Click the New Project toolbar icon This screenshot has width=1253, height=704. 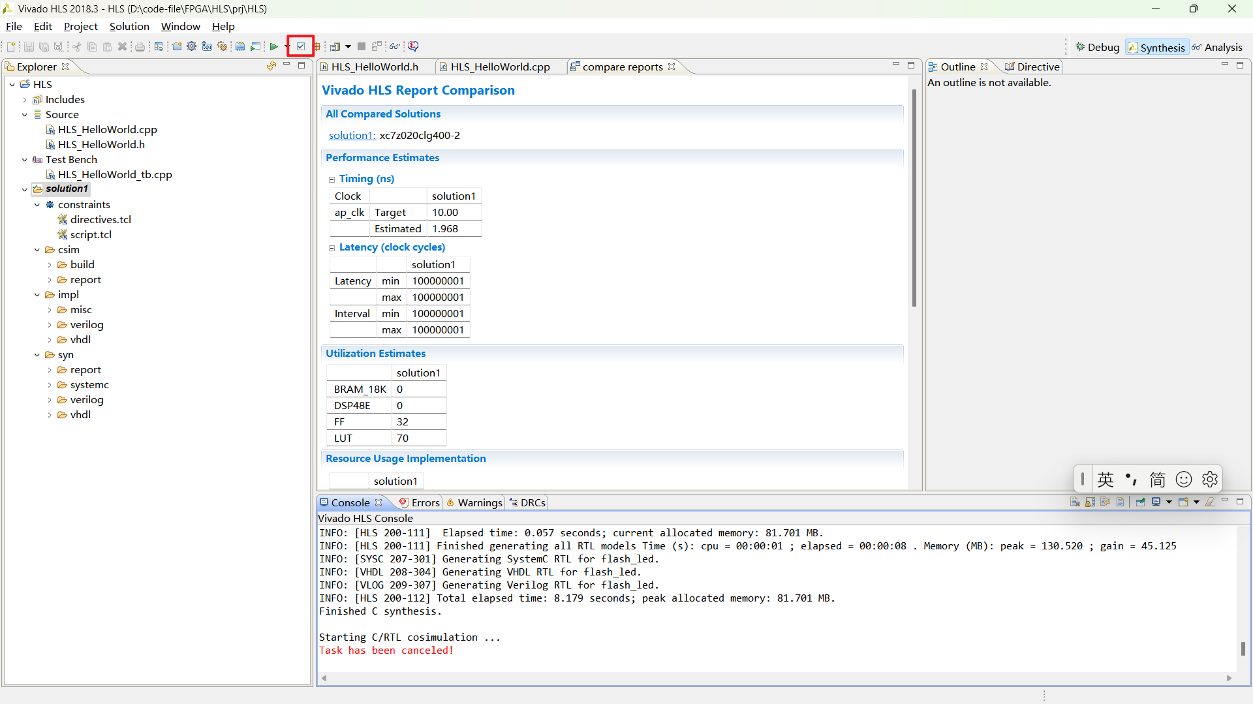tap(177, 46)
